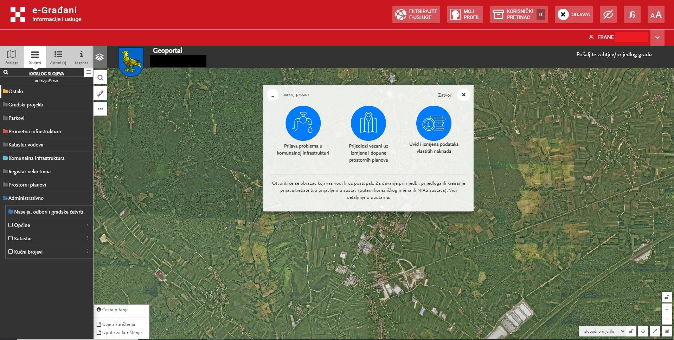
Task: Click the ODJAVA logout button
Action: 573,14
